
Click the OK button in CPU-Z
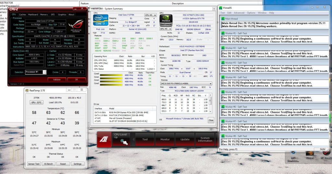tap(77, 80)
